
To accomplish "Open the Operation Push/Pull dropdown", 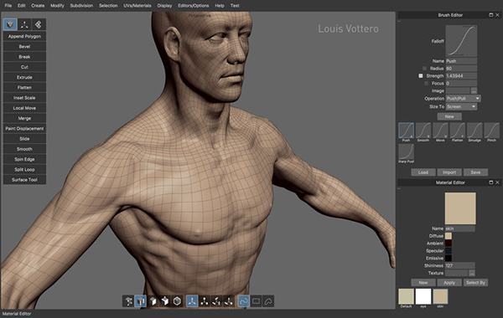I will 464,98.
